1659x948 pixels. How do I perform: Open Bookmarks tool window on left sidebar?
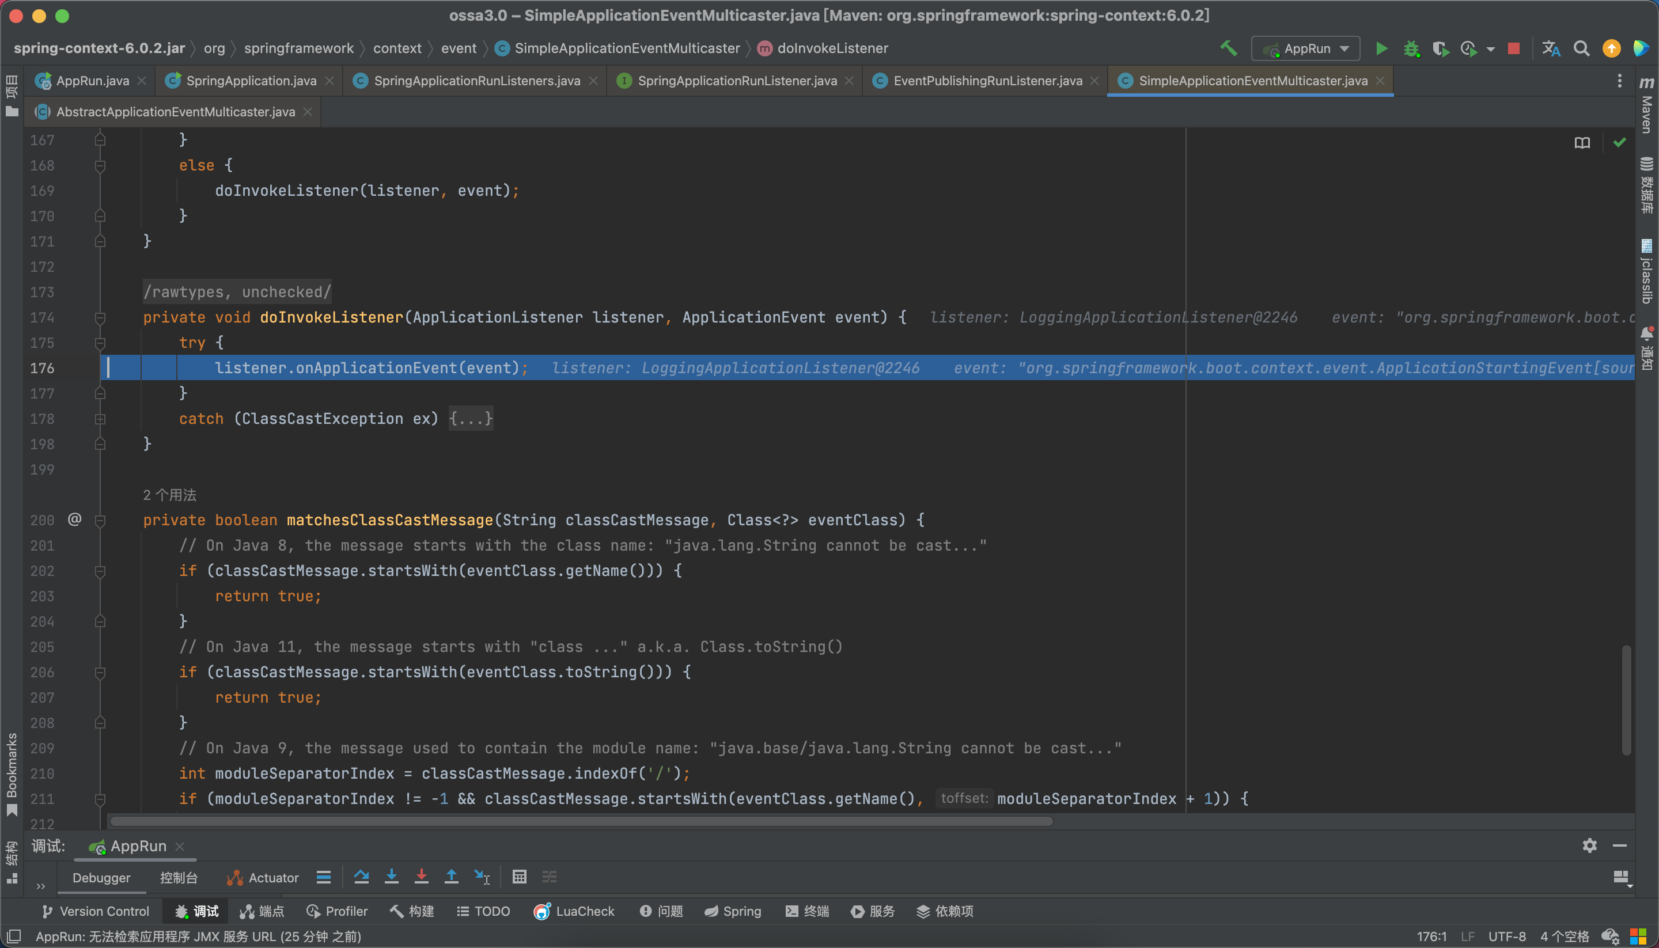click(x=12, y=775)
